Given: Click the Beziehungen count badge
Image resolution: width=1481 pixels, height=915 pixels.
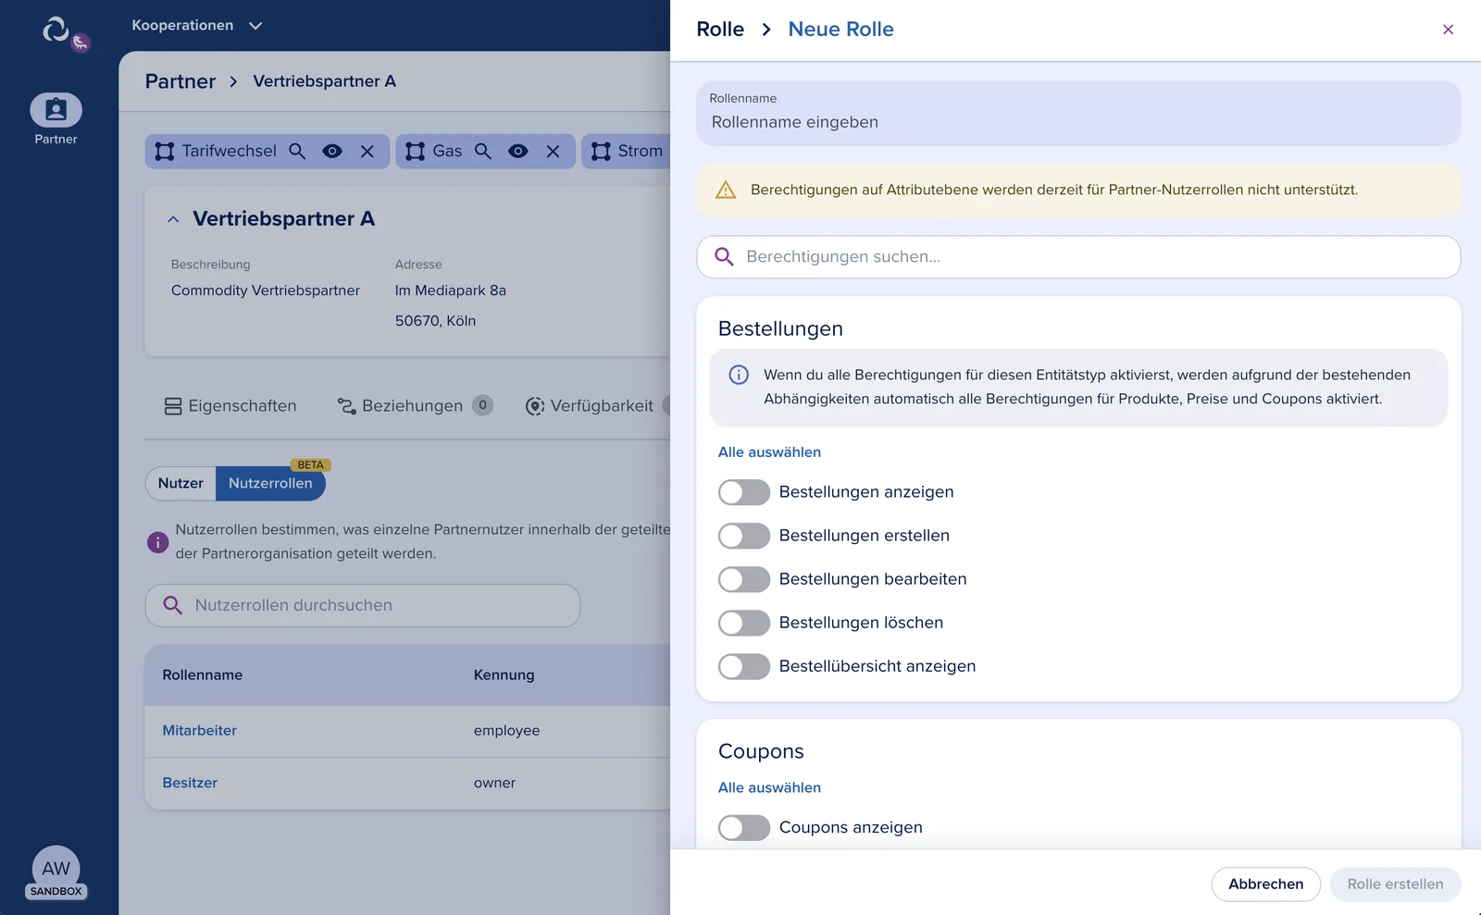Looking at the screenshot, I should pyautogui.click(x=483, y=405).
